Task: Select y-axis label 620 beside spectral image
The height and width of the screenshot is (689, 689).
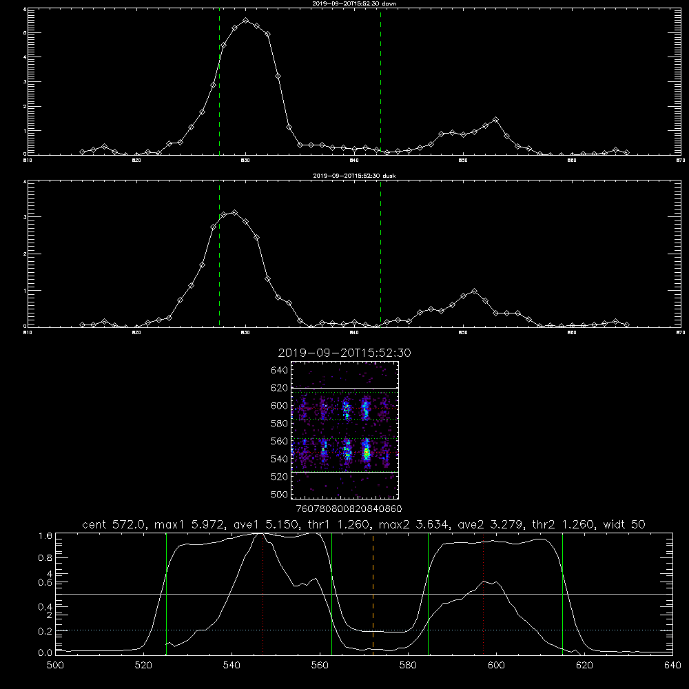Action: 280,388
